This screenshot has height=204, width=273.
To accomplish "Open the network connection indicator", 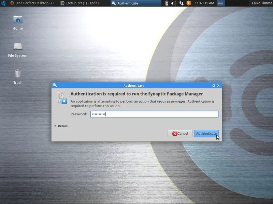I will [x=181, y=3].
